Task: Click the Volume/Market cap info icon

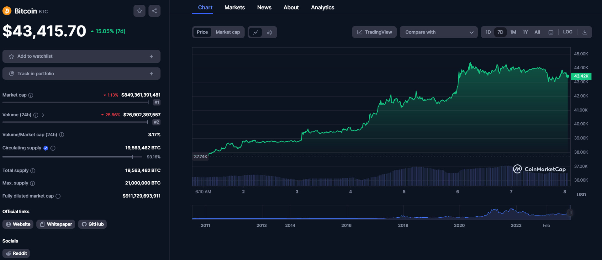Action: tap(62, 135)
